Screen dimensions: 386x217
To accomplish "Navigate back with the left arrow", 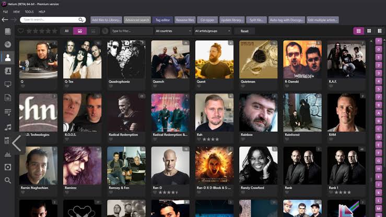I will (x=5, y=20).
